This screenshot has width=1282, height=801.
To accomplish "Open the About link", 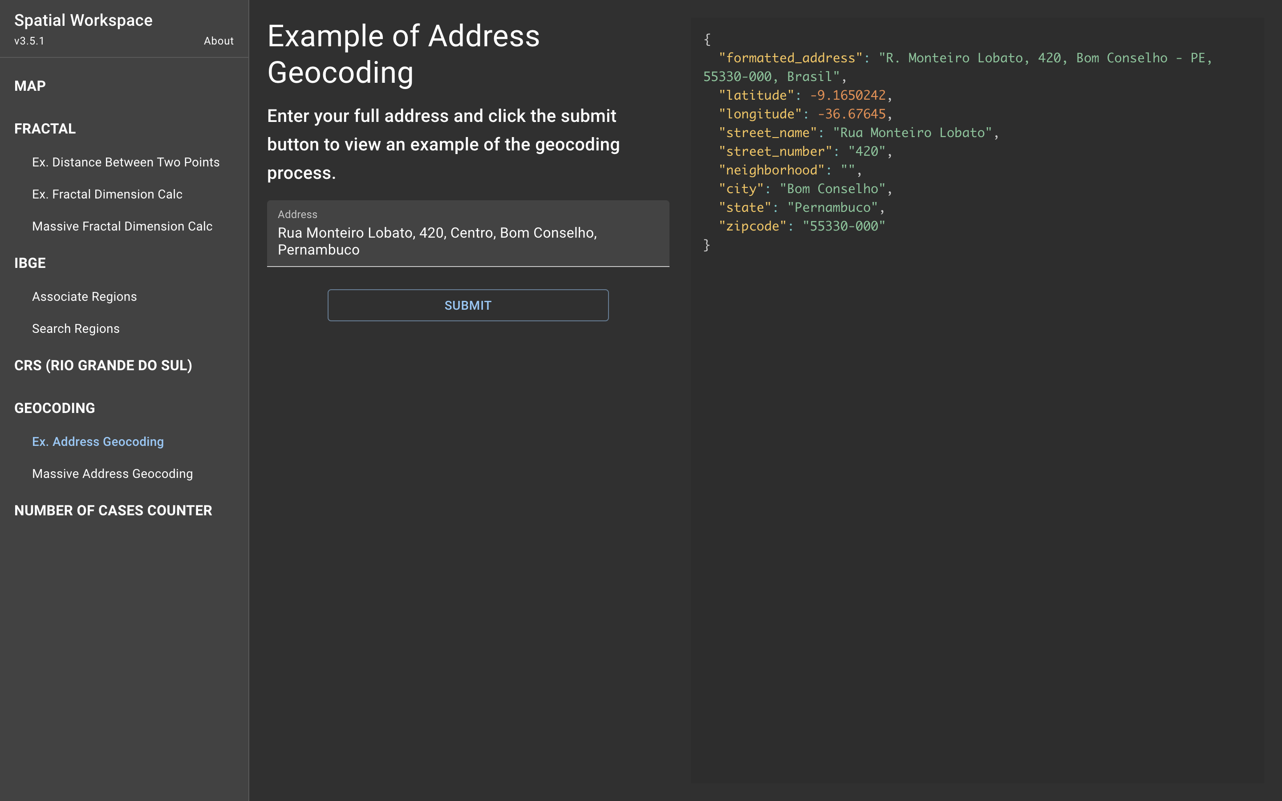I will pos(218,41).
